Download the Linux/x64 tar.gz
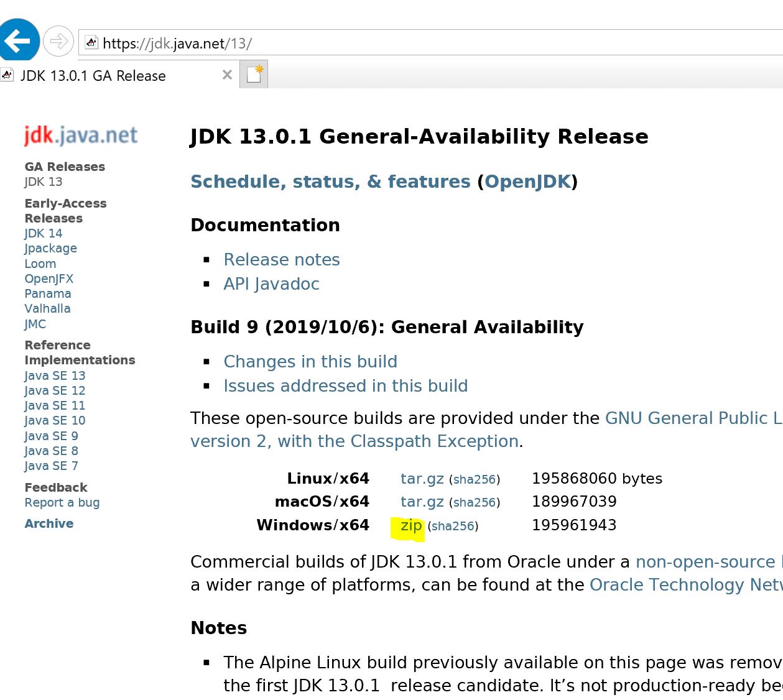Image resolution: width=783 pixels, height=700 pixels. [x=422, y=478]
